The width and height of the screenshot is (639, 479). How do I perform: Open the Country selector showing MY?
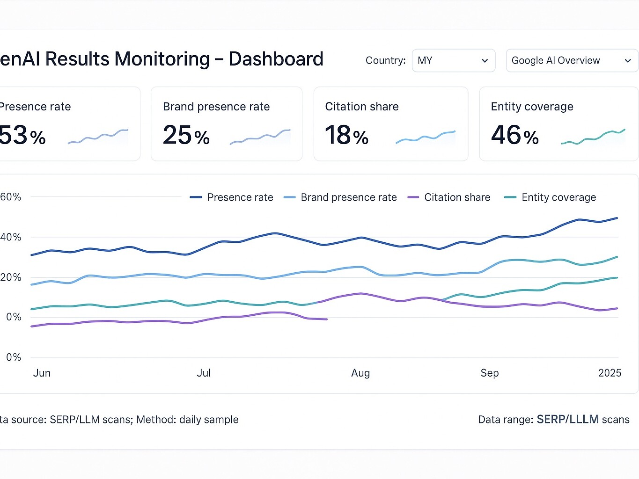click(453, 60)
